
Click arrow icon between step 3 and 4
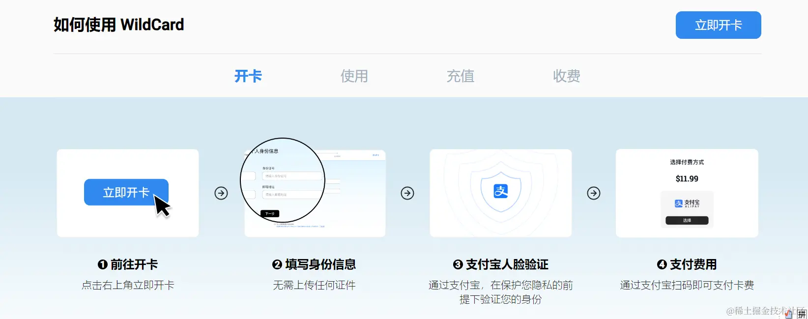[594, 193]
